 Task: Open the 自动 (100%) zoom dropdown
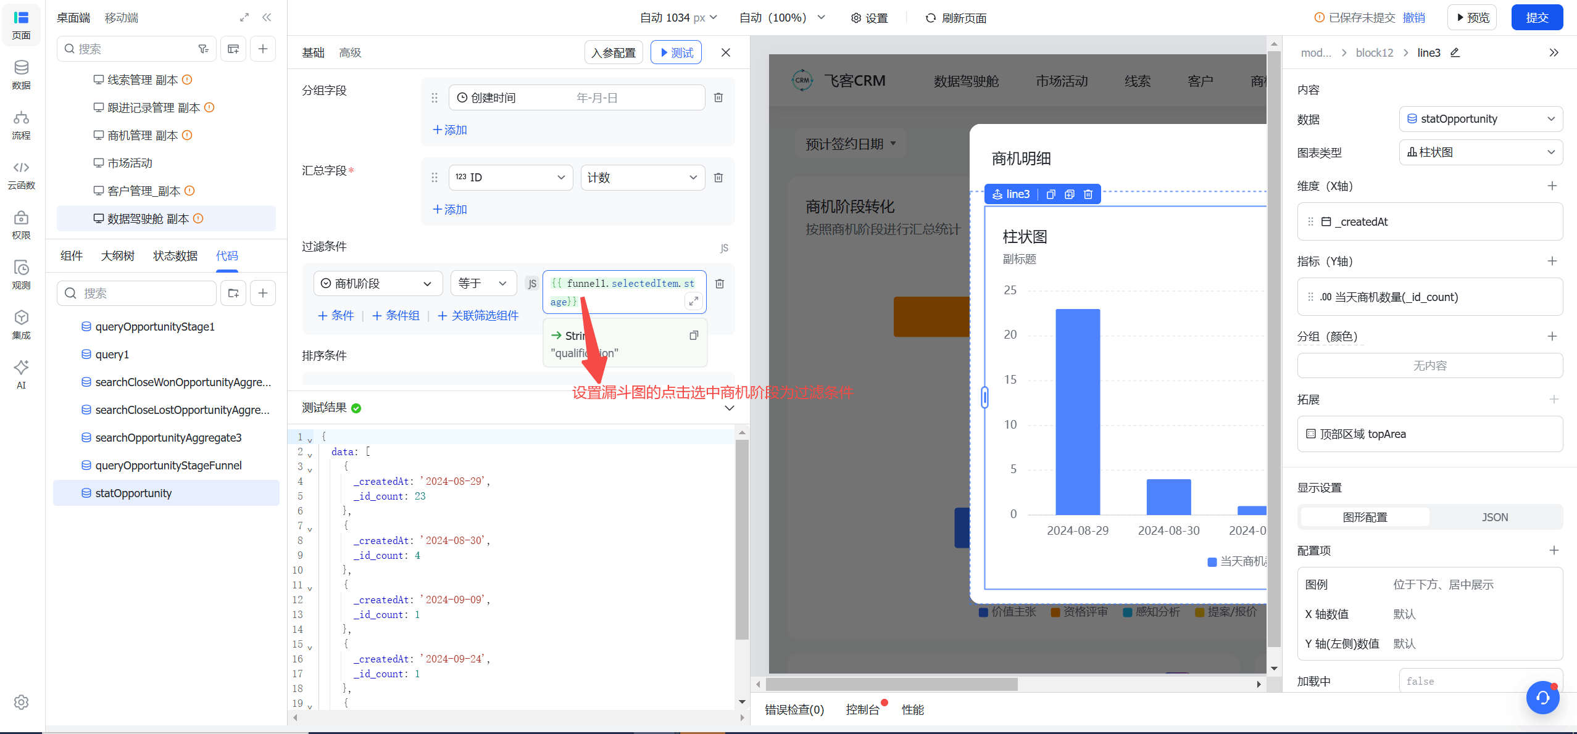(782, 18)
